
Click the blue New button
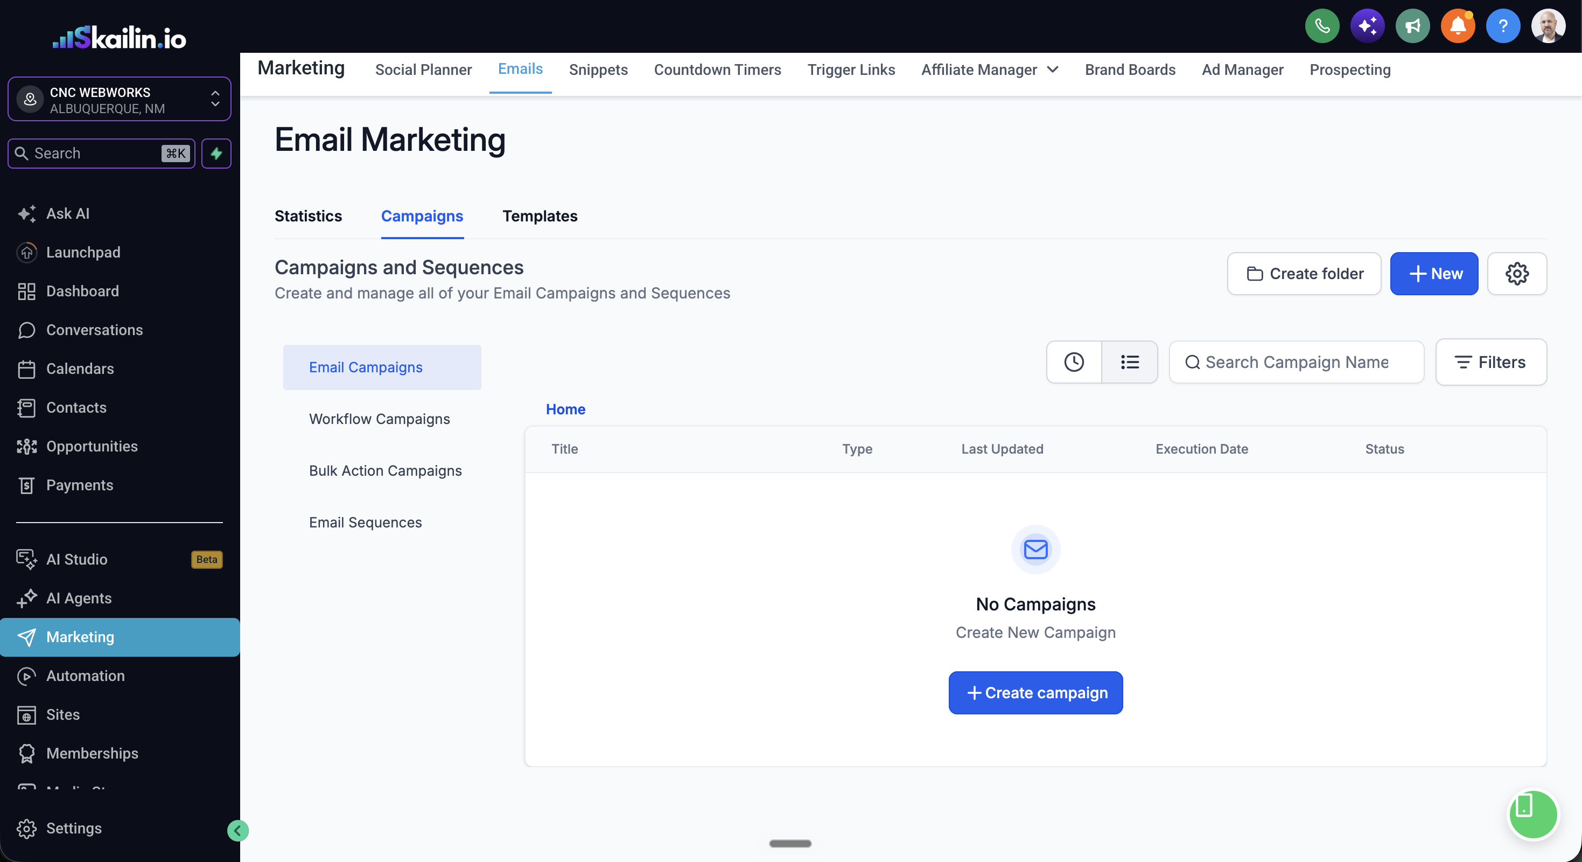[1434, 273]
